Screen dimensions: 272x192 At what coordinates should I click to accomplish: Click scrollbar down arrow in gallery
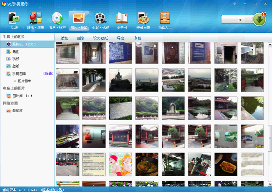pyautogui.click(x=270, y=184)
